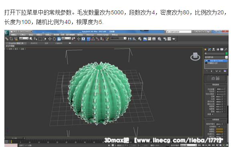Click the Hair Count value field
233x147 pixels.
pyautogui.click(x=220, y=89)
